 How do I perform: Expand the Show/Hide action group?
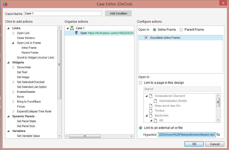coord(14,67)
